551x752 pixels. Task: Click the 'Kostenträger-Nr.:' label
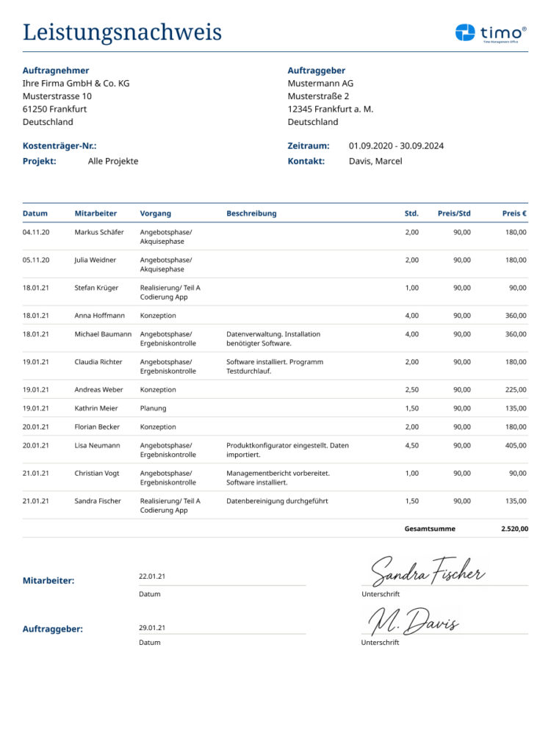coord(60,146)
